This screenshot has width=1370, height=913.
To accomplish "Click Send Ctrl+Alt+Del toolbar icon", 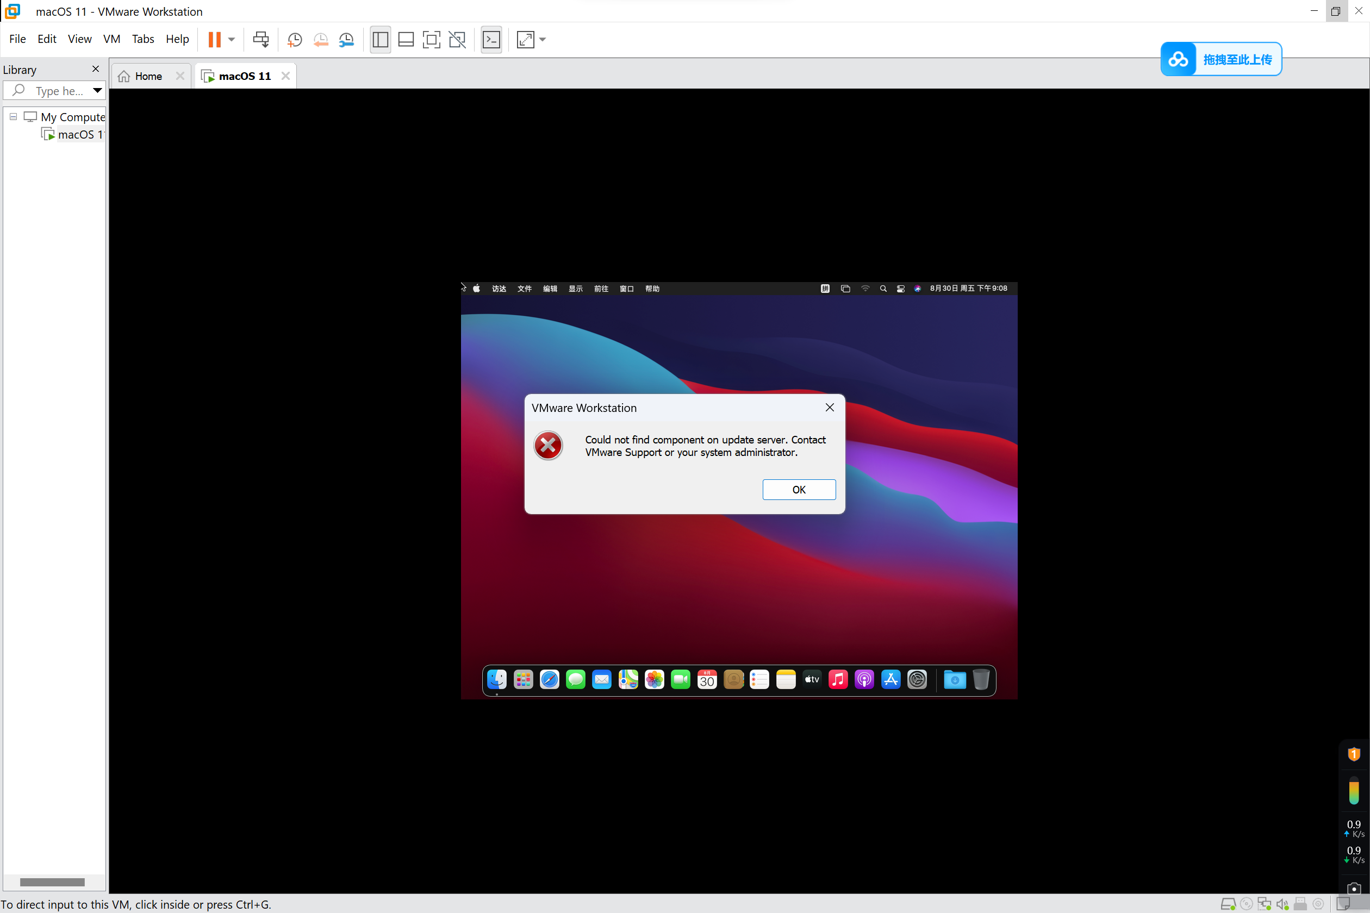I will pyautogui.click(x=260, y=40).
